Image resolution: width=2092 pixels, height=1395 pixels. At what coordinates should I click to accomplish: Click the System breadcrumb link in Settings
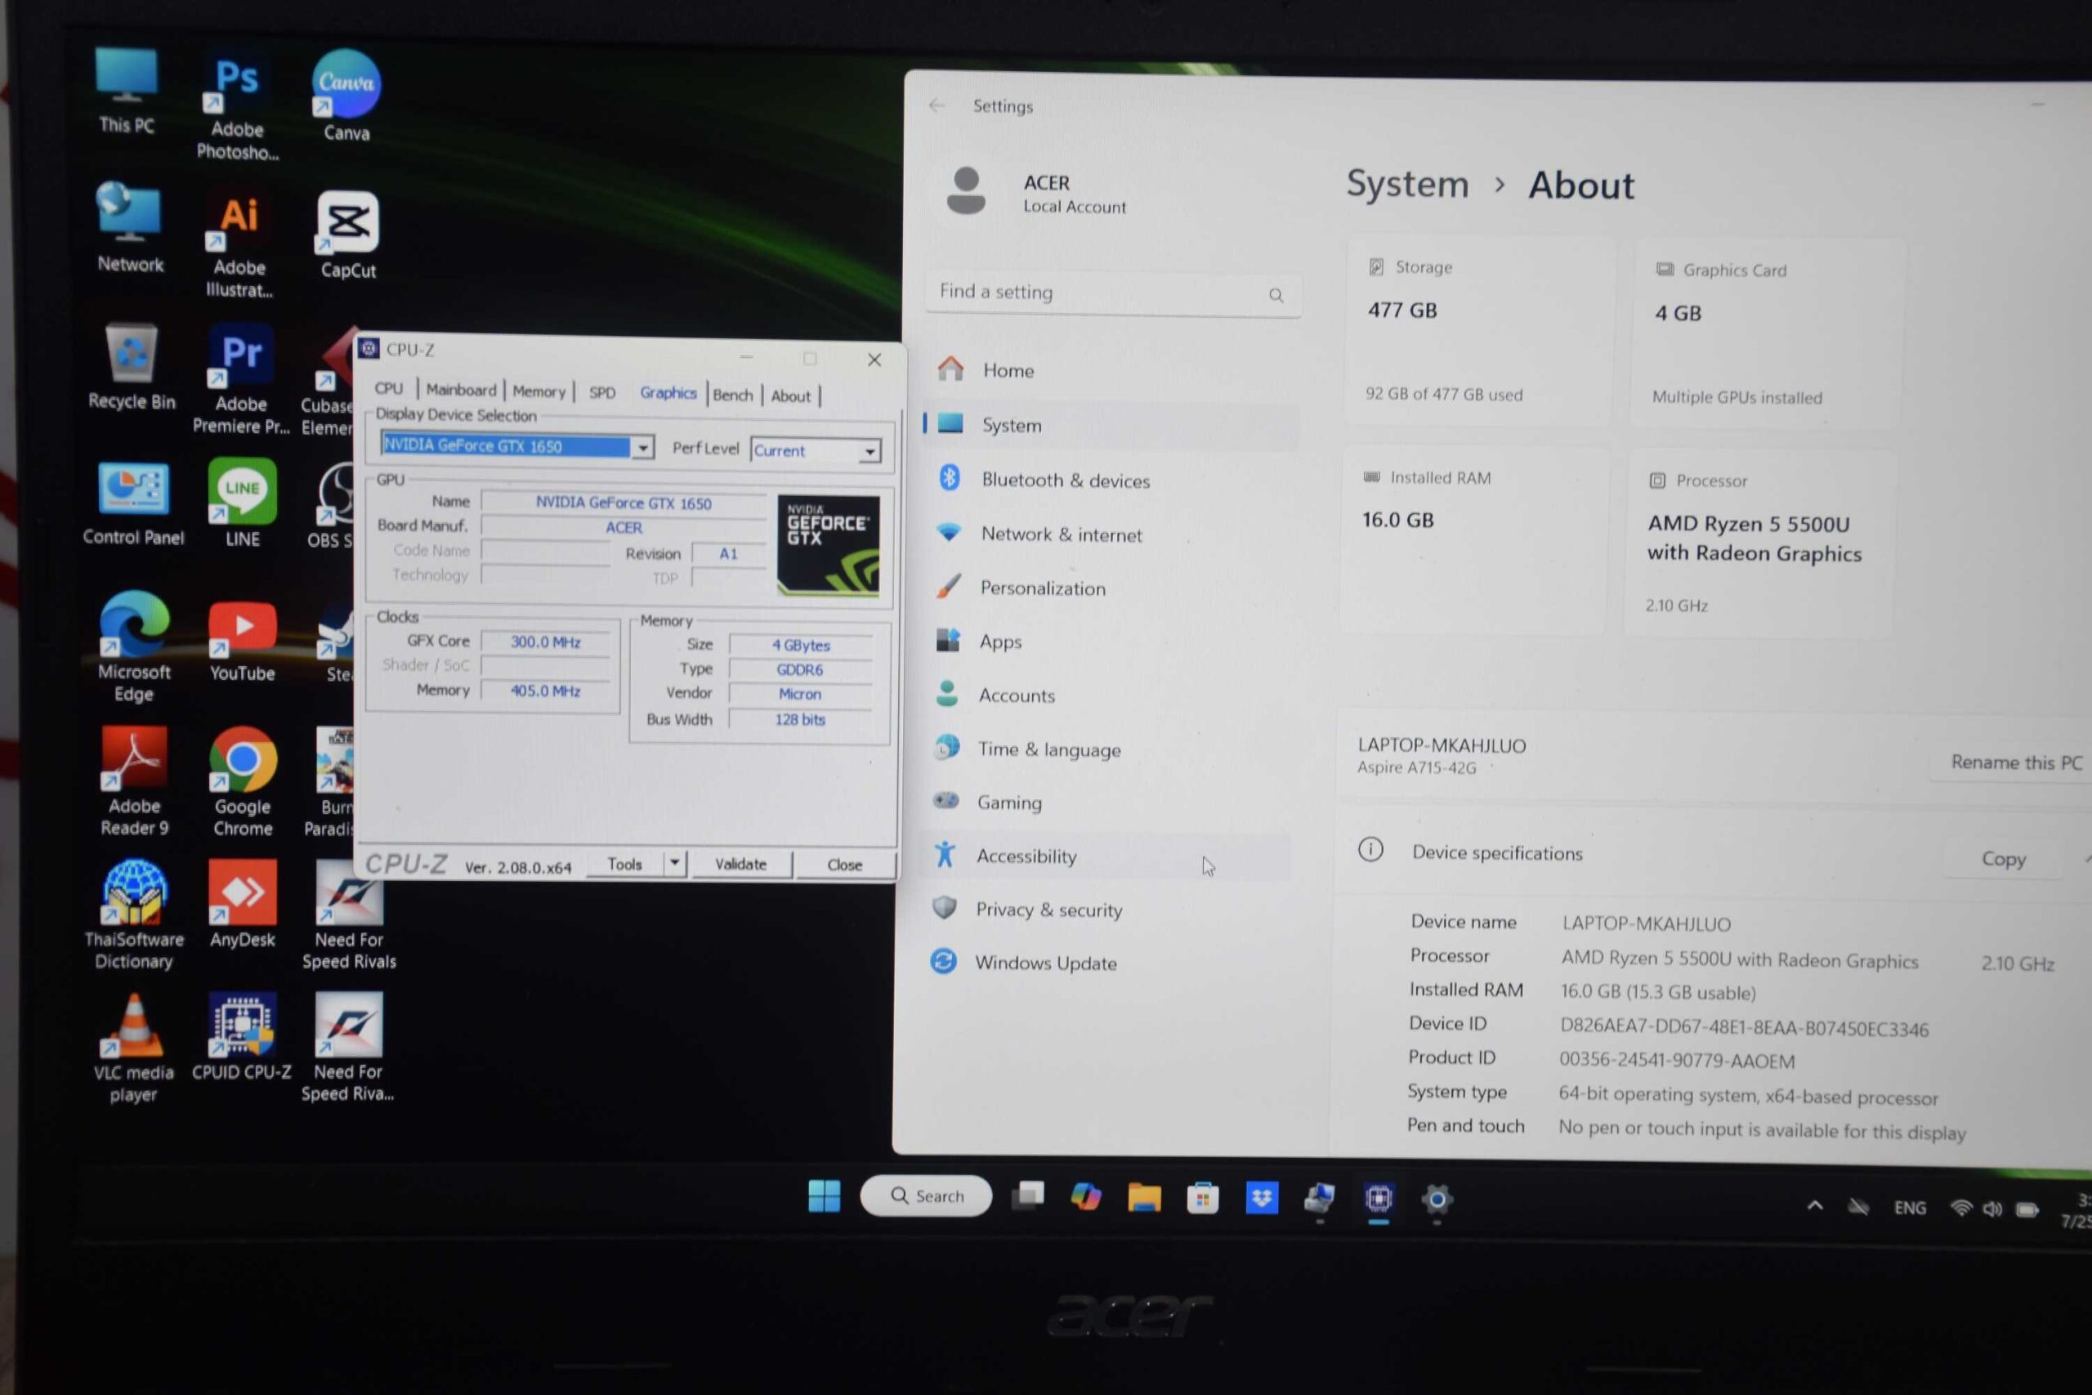(x=1407, y=184)
